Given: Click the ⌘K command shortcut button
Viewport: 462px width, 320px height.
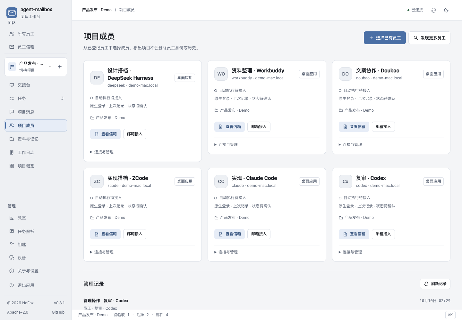Looking at the screenshot, I should coord(450,315).
